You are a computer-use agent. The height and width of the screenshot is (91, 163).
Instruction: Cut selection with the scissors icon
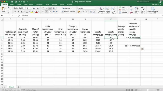(9, 7)
